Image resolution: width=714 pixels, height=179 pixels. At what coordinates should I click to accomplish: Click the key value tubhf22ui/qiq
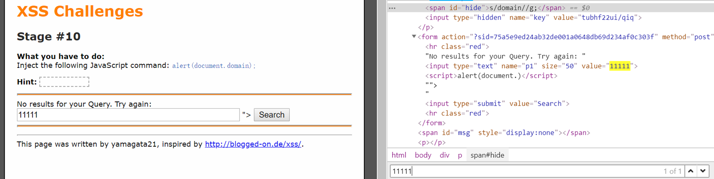608,17
